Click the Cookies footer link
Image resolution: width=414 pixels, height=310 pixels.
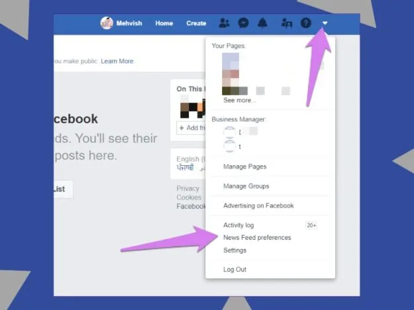[x=189, y=198]
